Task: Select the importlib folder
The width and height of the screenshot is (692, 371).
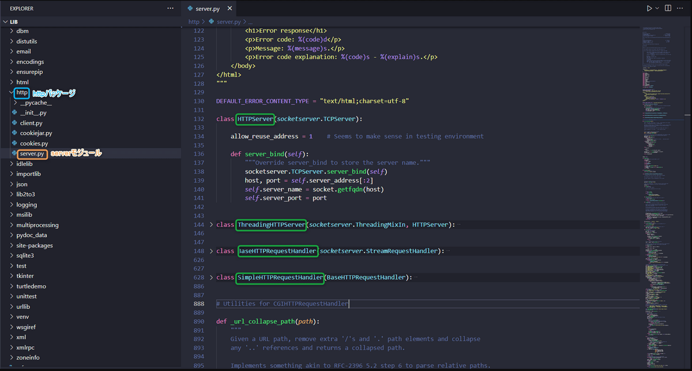Action: (x=29, y=174)
